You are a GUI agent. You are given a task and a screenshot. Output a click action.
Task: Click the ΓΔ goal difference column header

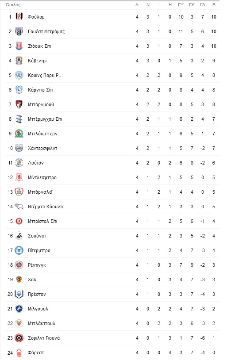[203, 4]
